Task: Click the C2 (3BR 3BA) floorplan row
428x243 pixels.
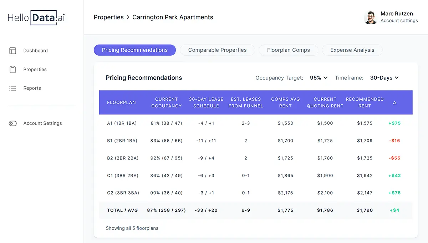Action: coord(123,193)
